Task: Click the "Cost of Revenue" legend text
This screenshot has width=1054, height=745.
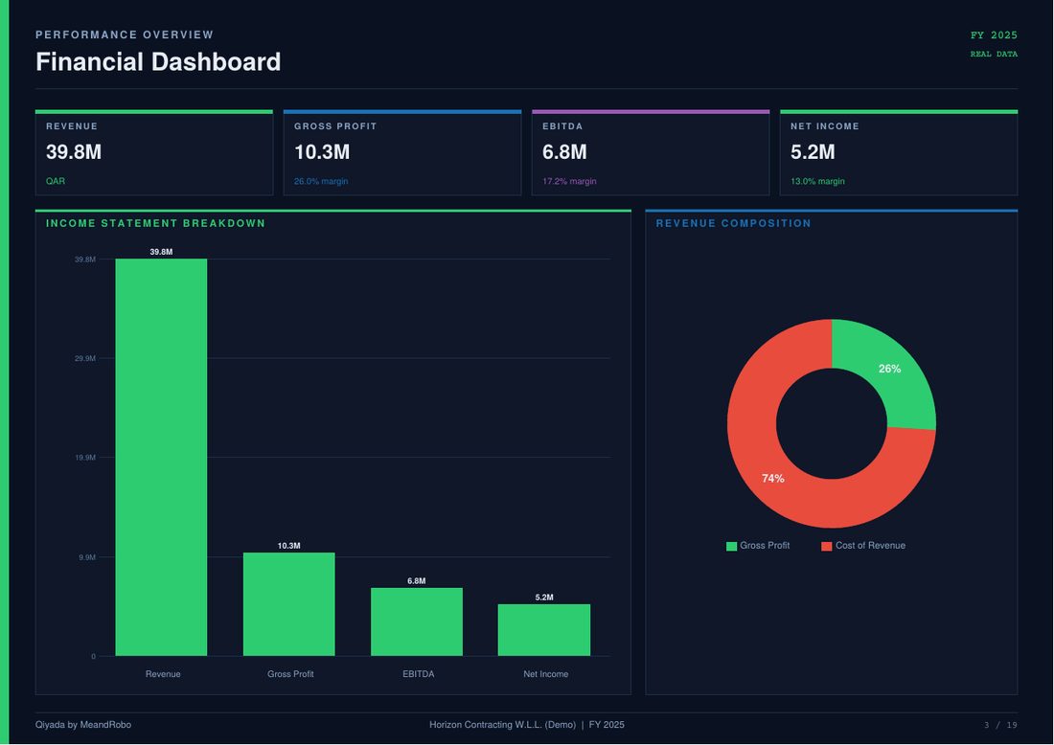Action: 870,546
